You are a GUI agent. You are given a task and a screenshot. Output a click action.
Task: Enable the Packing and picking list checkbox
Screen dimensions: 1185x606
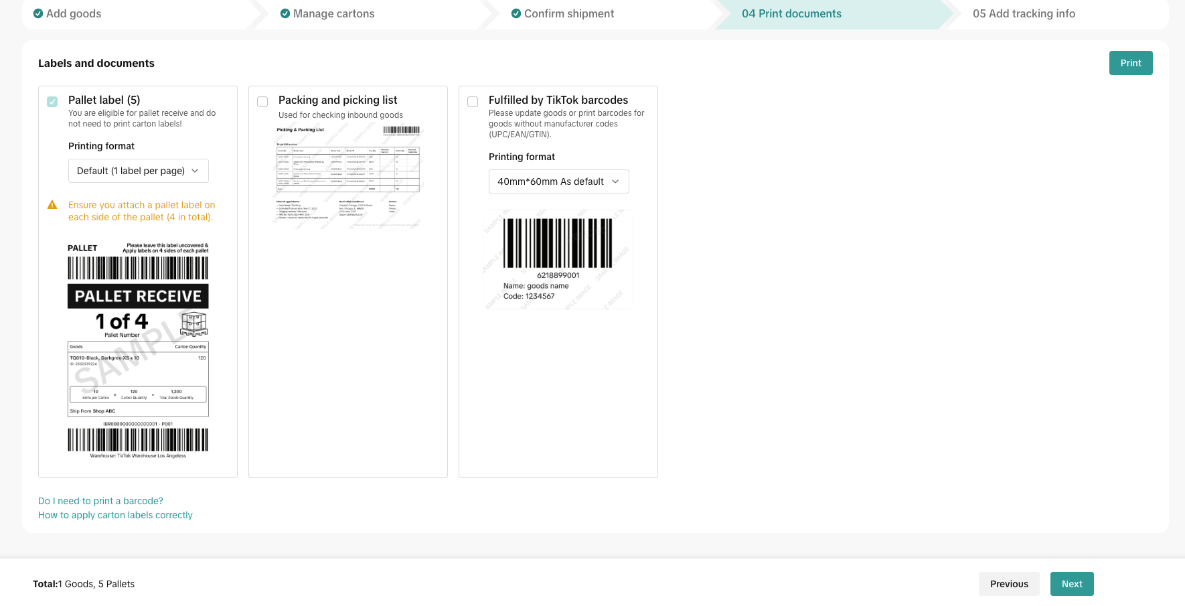[x=262, y=102]
